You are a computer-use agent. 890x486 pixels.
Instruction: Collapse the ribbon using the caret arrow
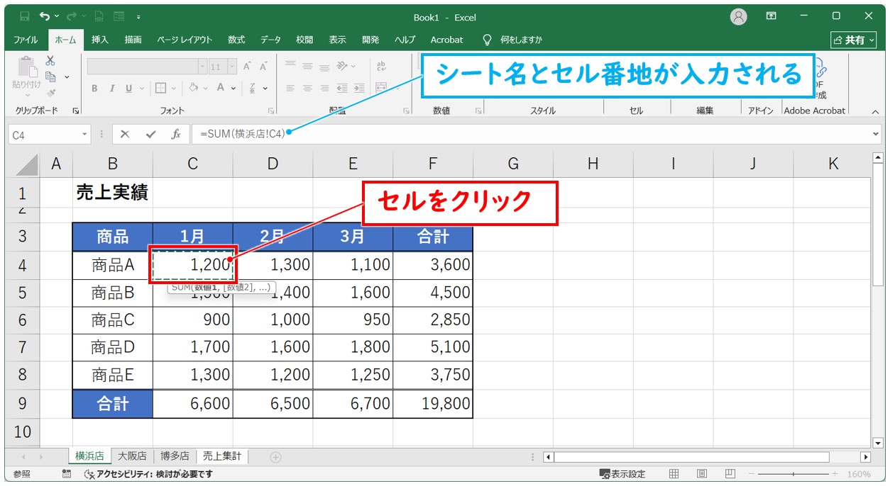(875, 111)
